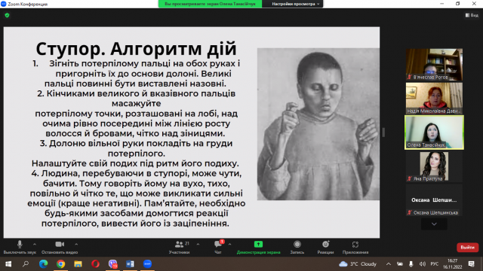Open Приложения apps panel
The image size is (483, 271).
pyautogui.click(x=355, y=248)
